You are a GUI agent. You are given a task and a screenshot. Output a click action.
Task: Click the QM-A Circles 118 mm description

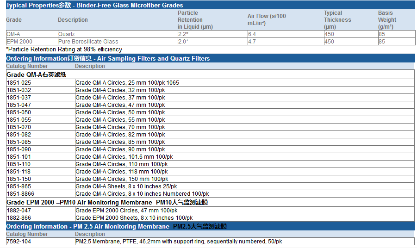tap(122, 172)
